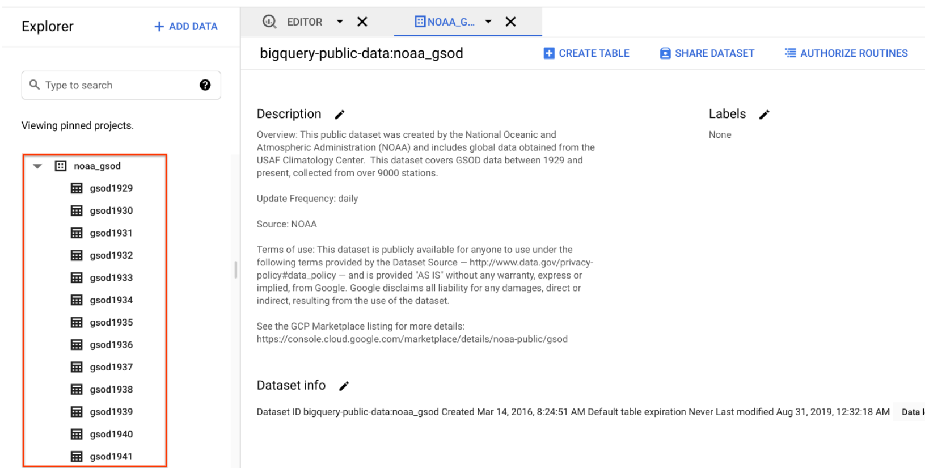Click CREATE TABLE button
Viewport: 925px width, 468px height.
pos(586,53)
